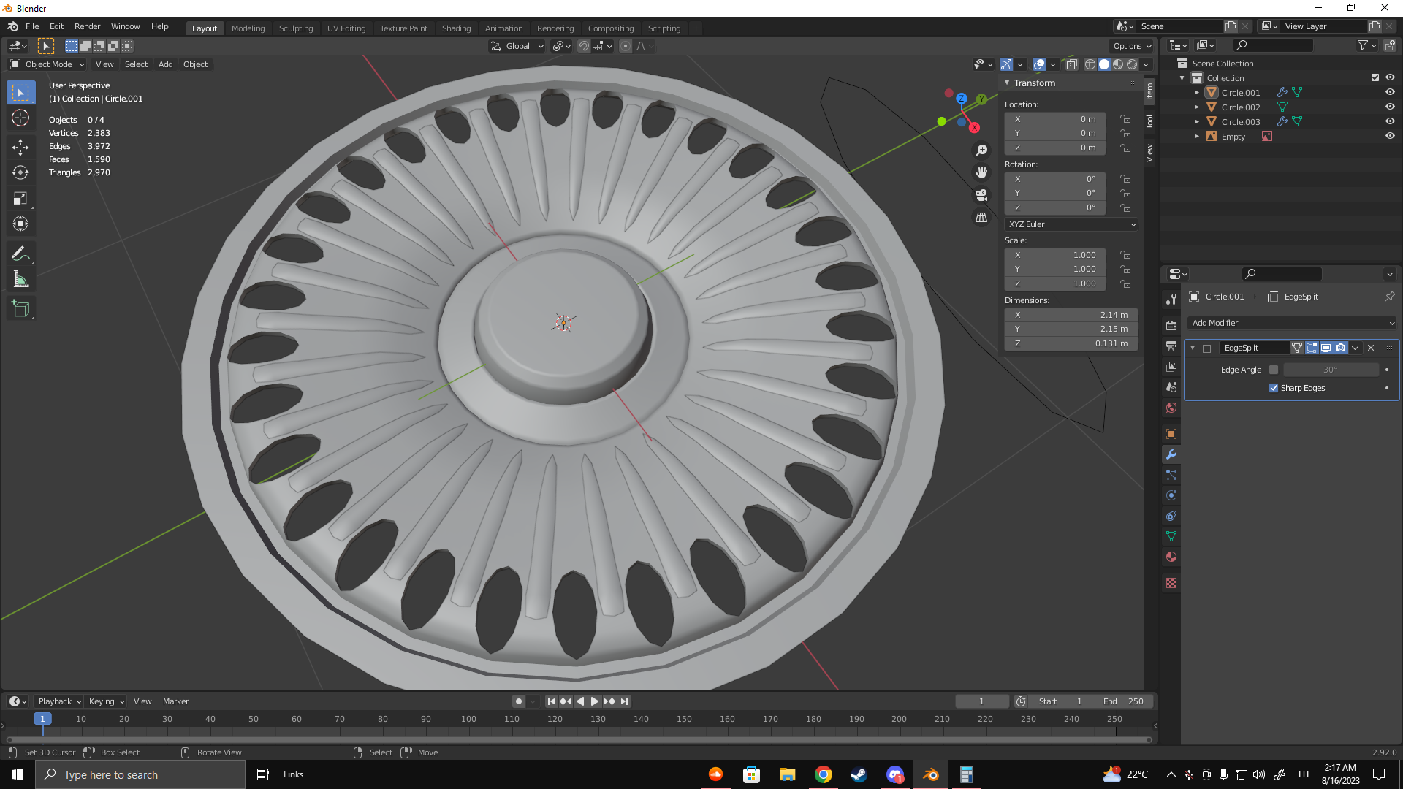Open the XYZ Euler rotation mode dropdown

coord(1071,224)
